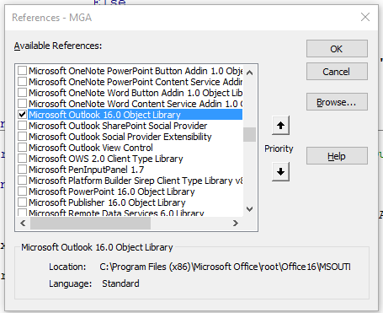This screenshot has width=383, height=313.
Task: Enable Microsoft Publisher 16.0 Object Library checkbox
Action: click(22, 202)
